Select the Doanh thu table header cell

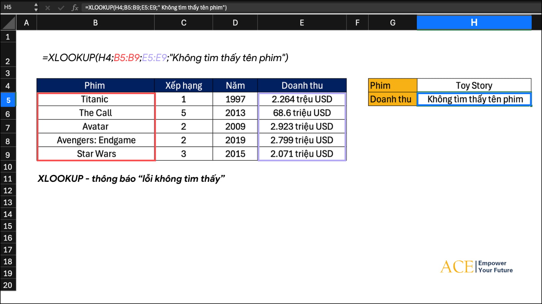pyautogui.click(x=302, y=85)
